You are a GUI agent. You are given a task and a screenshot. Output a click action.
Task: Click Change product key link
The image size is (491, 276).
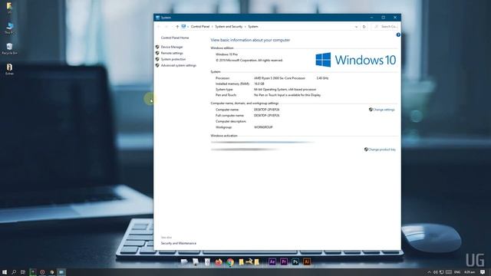pyautogui.click(x=382, y=149)
